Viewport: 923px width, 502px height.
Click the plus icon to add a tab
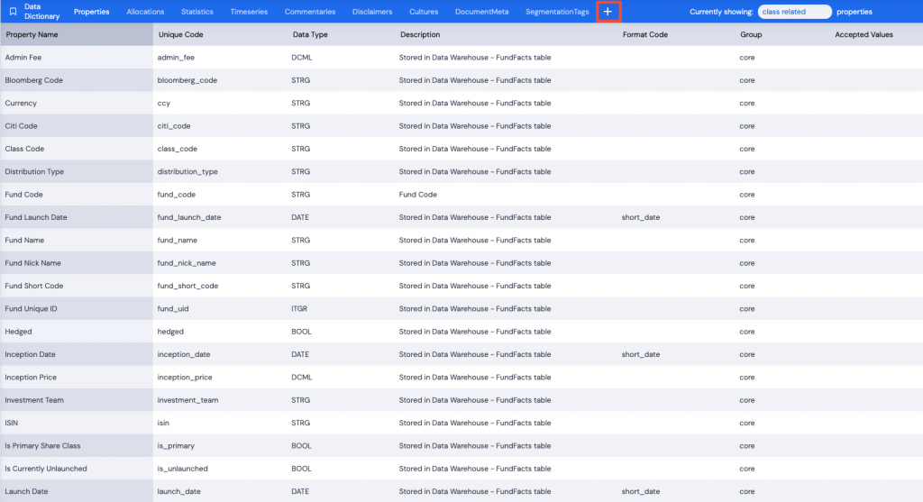tap(608, 12)
